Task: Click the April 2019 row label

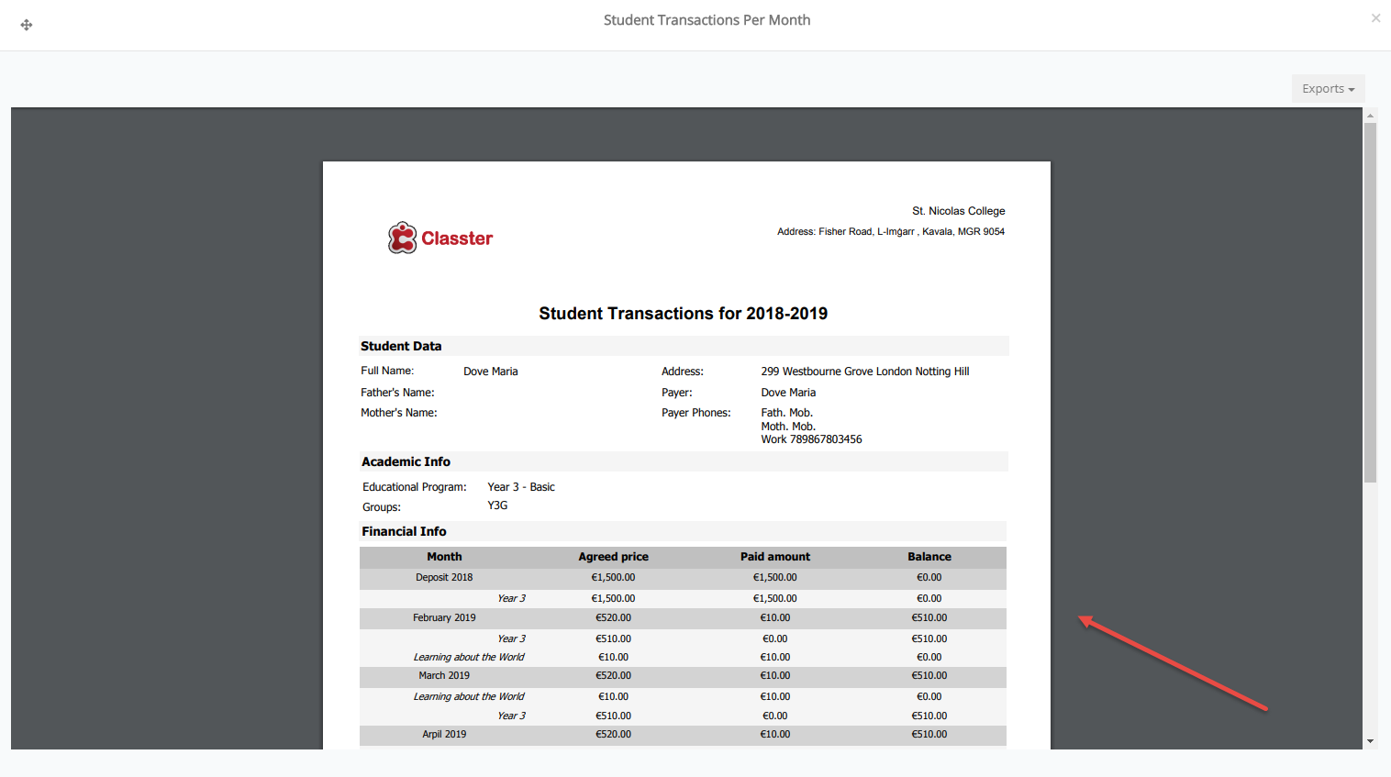Action: coord(444,735)
